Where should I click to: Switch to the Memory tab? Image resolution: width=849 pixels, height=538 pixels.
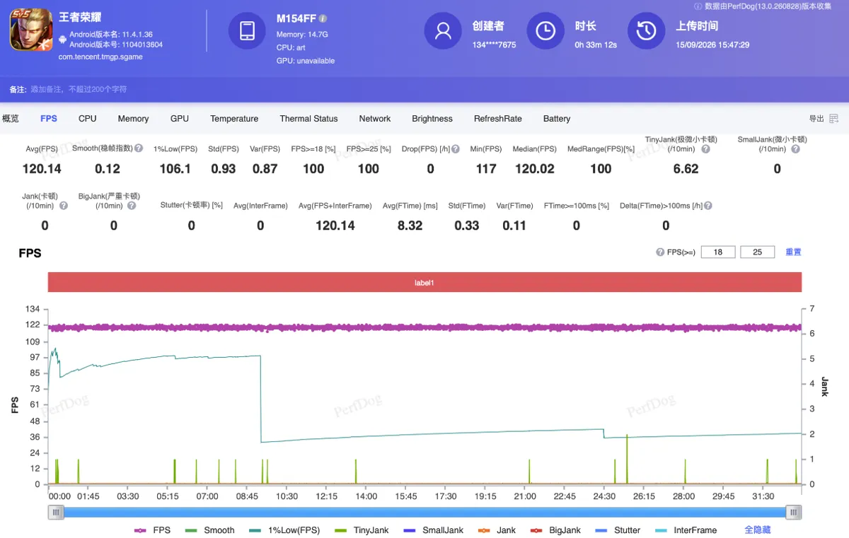pos(133,119)
